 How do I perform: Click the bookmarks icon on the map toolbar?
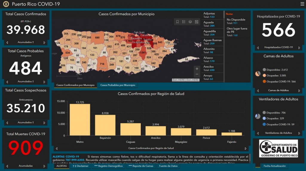178,22
